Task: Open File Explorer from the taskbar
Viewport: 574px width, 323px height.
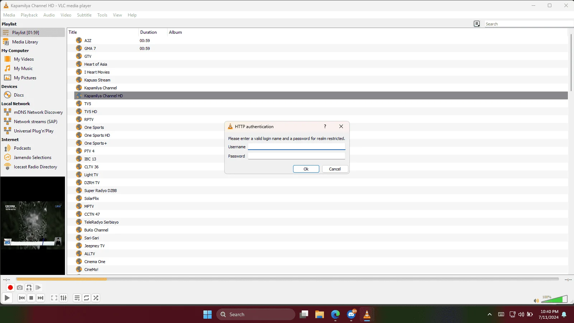Action: point(319,314)
